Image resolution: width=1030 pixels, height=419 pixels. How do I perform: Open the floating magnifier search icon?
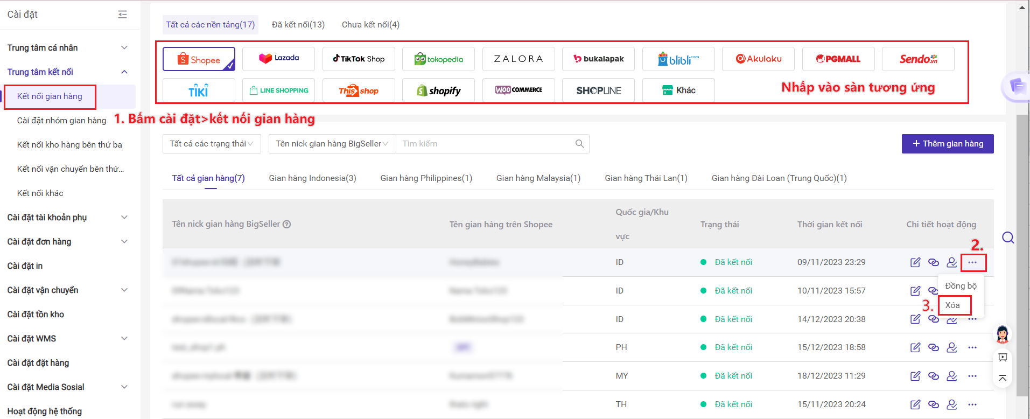[1008, 238]
